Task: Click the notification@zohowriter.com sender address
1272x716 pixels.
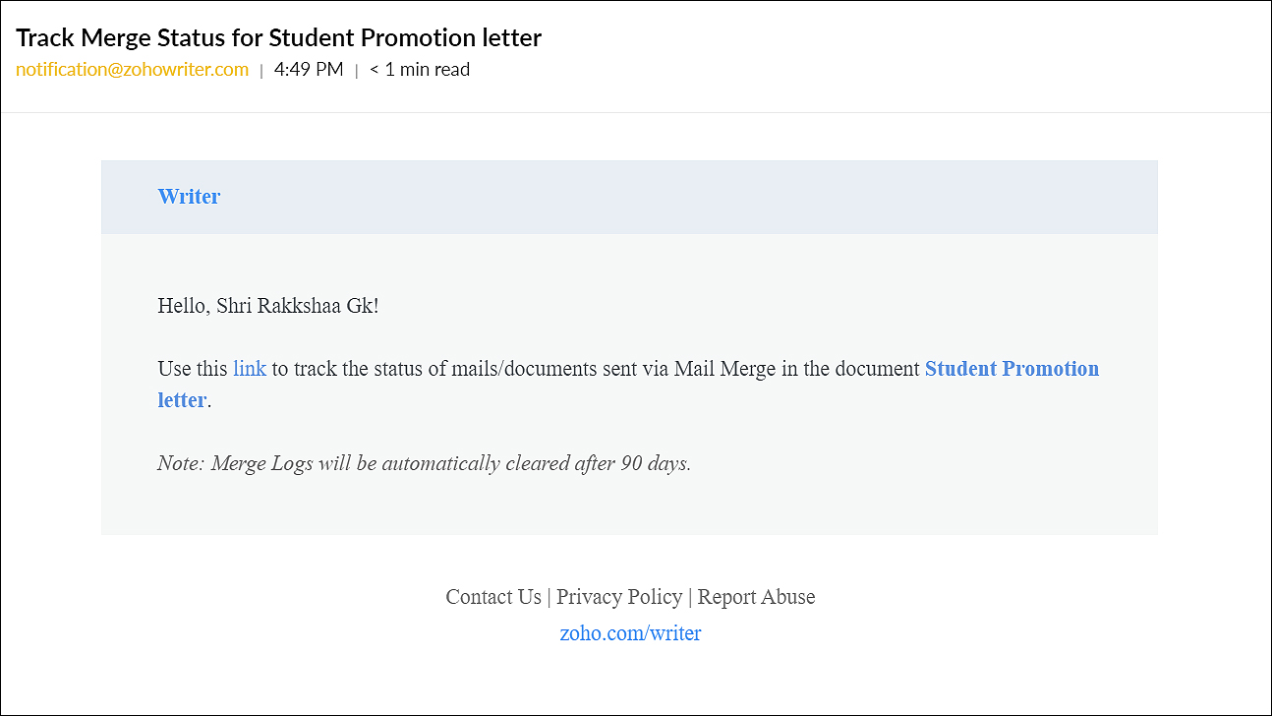Action: pyautogui.click(x=132, y=70)
